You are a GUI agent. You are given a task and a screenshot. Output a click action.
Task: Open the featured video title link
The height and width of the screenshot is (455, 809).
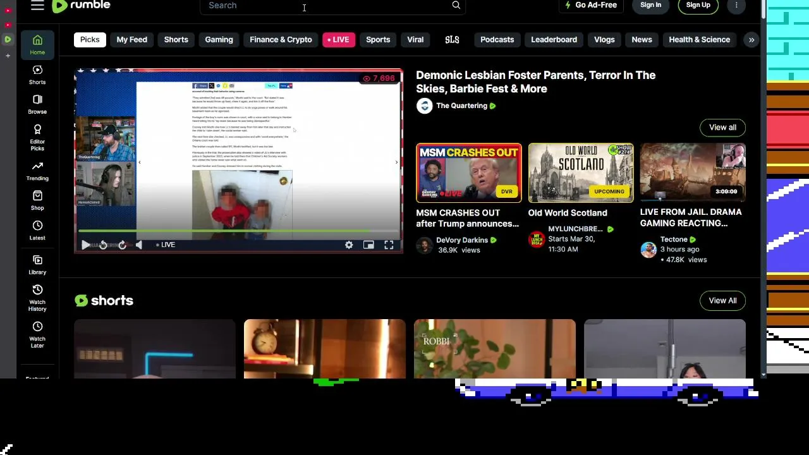pos(535,82)
